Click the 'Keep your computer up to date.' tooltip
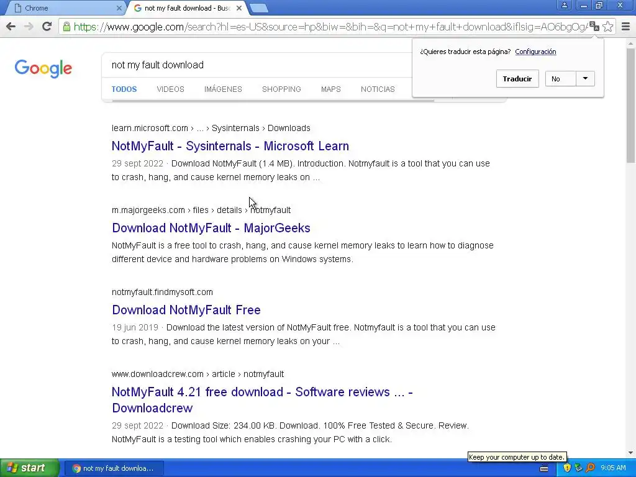This screenshot has width=636, height=477. click(516, 457)
